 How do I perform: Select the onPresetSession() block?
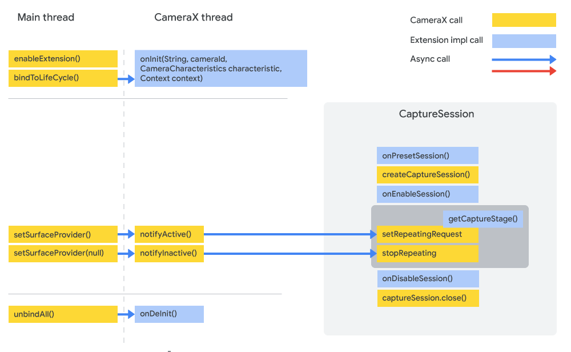click(427, 155)
